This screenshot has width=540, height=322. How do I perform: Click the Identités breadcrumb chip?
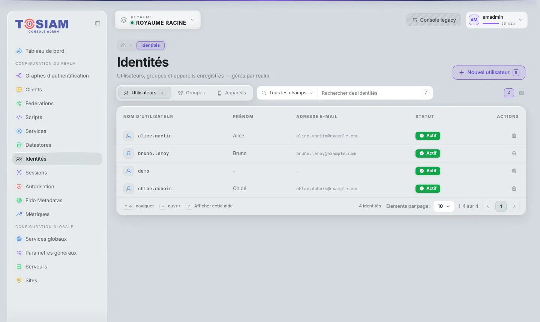click(x=150, y=45)
